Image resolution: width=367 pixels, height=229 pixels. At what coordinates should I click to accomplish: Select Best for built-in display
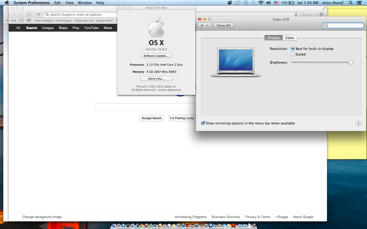(293, 49)
